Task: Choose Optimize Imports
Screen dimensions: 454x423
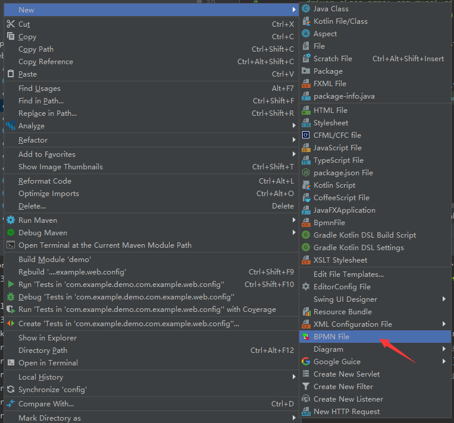Action: pyautogui.click(x=151, y=194)
